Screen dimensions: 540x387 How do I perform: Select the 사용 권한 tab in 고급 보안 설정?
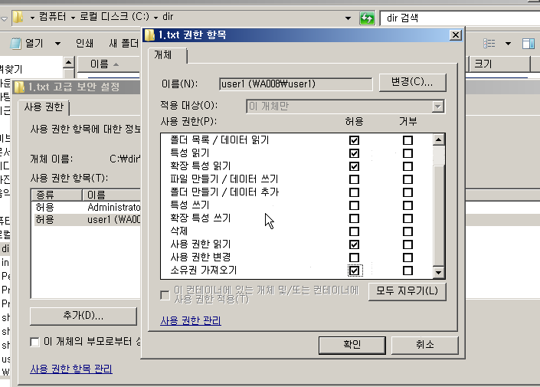[44, 107]
